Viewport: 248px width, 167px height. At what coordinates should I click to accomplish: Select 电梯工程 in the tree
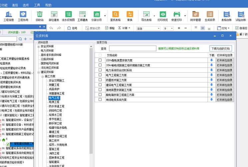[54, 102]
